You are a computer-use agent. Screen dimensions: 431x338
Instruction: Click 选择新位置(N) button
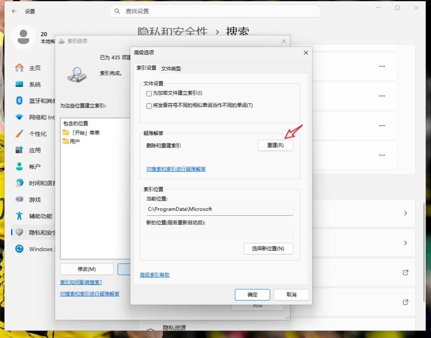coord(268,249)
